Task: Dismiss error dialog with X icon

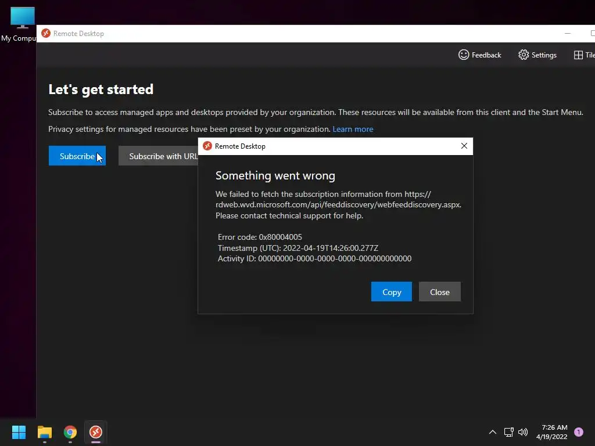Action: (x=464, y=146)
